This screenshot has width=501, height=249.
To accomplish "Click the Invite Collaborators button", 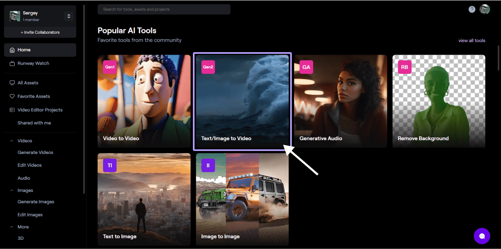I will point(40,32).
